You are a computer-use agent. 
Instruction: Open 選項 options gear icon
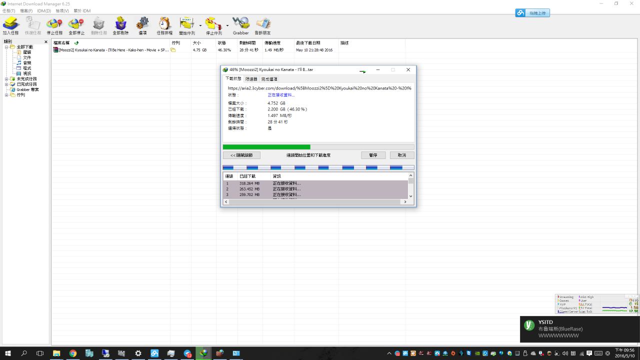142,24
